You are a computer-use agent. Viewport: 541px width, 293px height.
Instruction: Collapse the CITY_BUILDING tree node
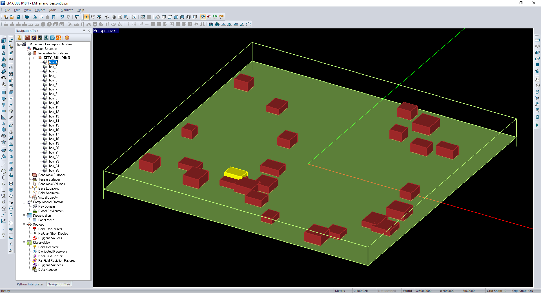pyautogui.click(x=35, y=58)
